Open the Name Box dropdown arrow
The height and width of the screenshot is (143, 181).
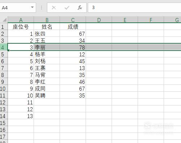[32, 7]
